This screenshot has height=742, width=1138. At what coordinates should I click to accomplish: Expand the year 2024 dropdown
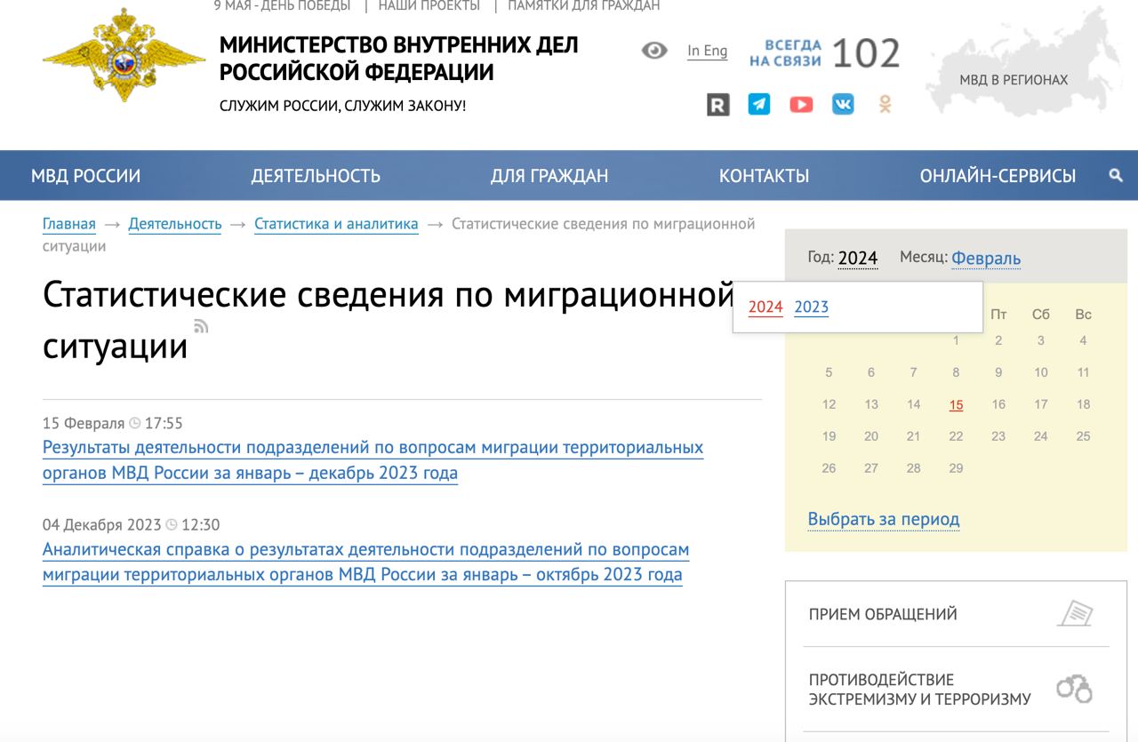tap(857, 258)
